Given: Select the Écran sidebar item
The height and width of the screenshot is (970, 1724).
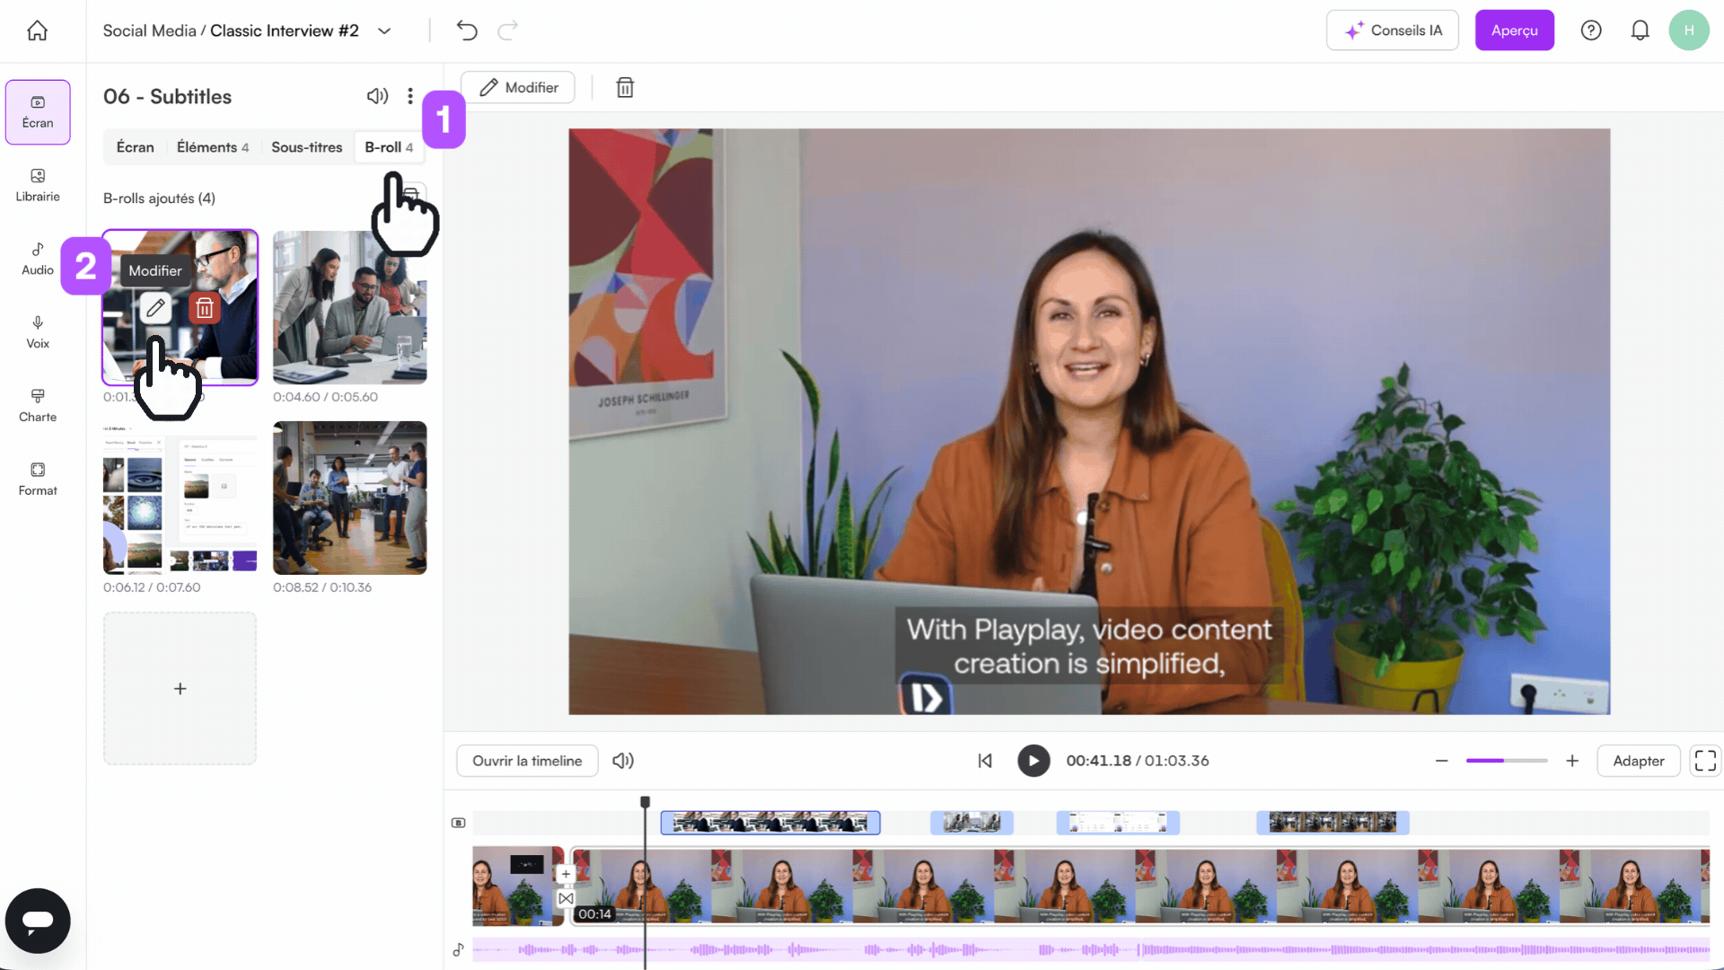Looking at the screenshot, I should (38, 112).
